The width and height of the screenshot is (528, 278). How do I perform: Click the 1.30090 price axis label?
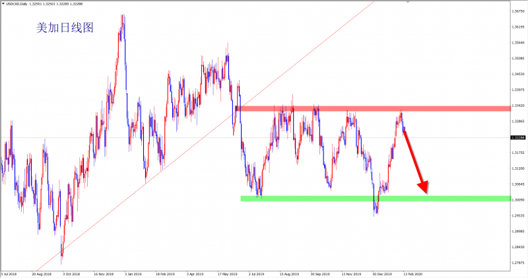[x=517, y=199]
